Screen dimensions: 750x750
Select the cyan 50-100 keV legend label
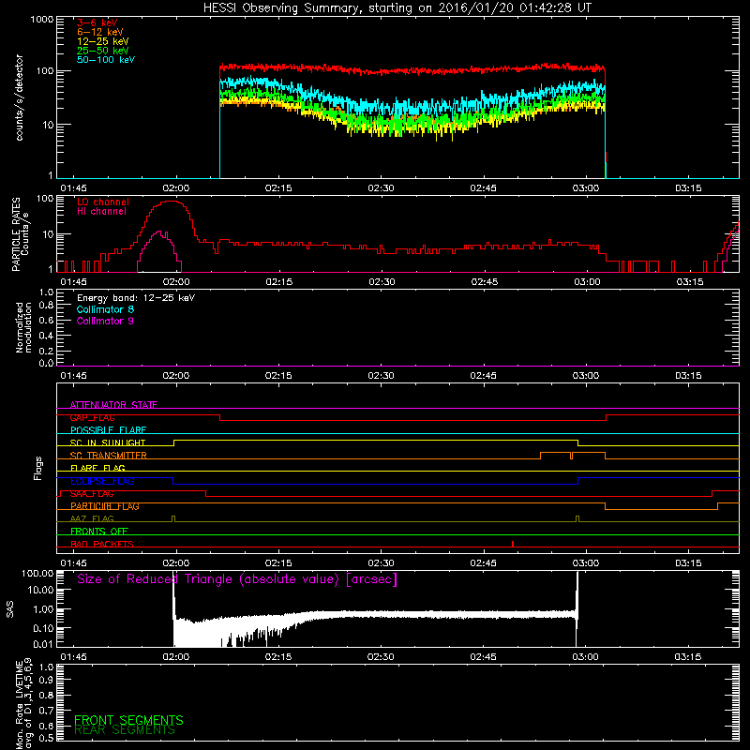click(x=106, y=59)
